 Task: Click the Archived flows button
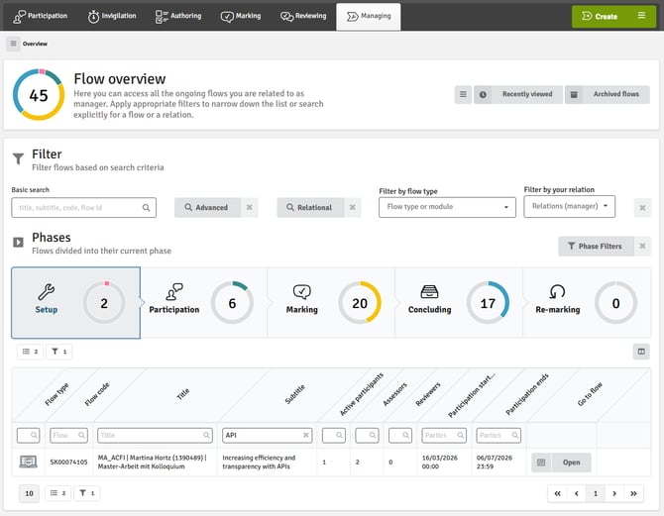(x=607, y=95)
